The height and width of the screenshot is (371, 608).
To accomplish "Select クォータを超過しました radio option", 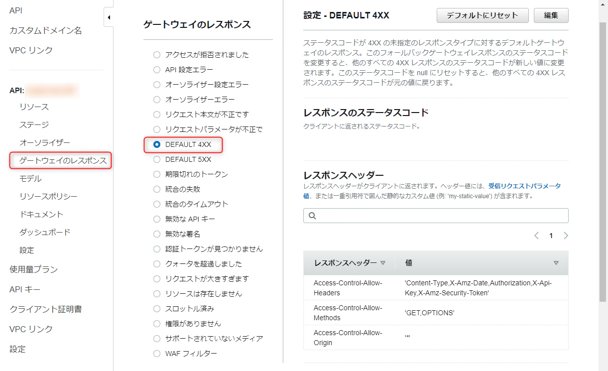I will coord(157,264).
